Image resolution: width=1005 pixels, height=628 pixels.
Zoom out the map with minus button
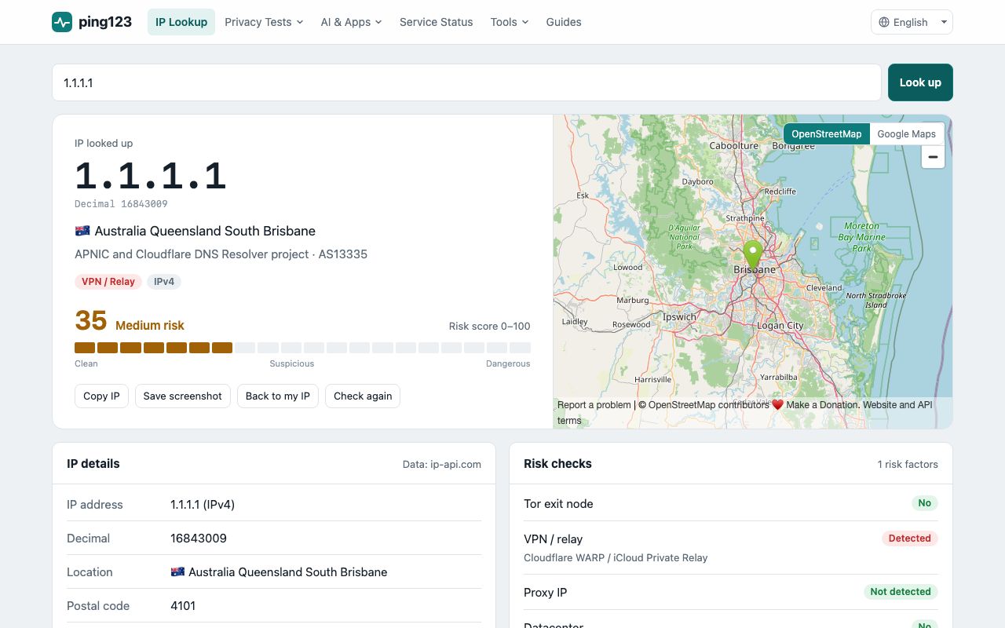coord(933,157)
